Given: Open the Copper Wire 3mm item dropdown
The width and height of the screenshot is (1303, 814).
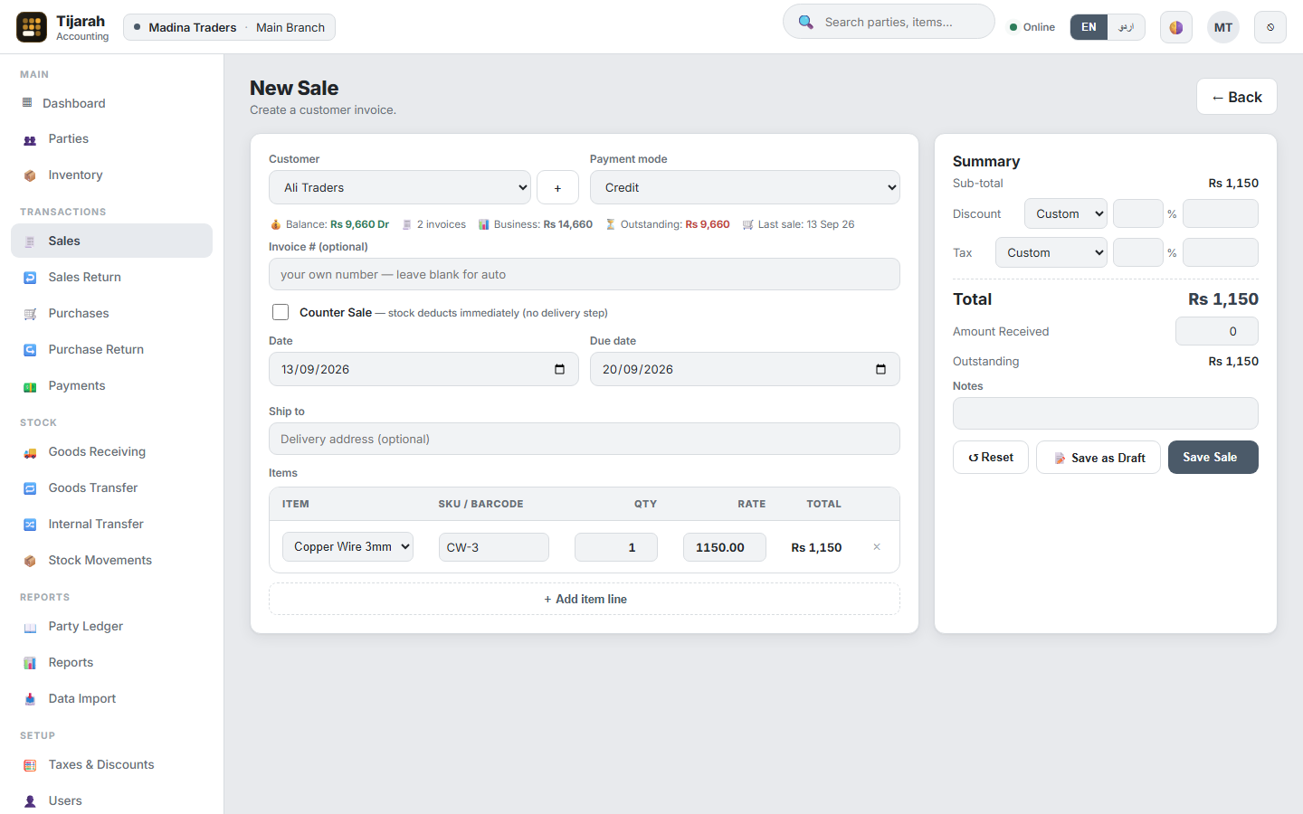Looking at the screenshot, I should [x=347, y=546].
